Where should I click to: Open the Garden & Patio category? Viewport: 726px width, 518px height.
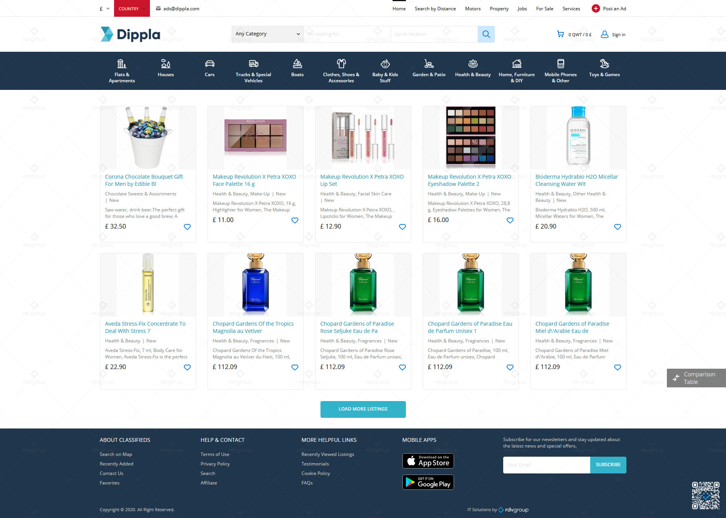click(x=429, y=68)
